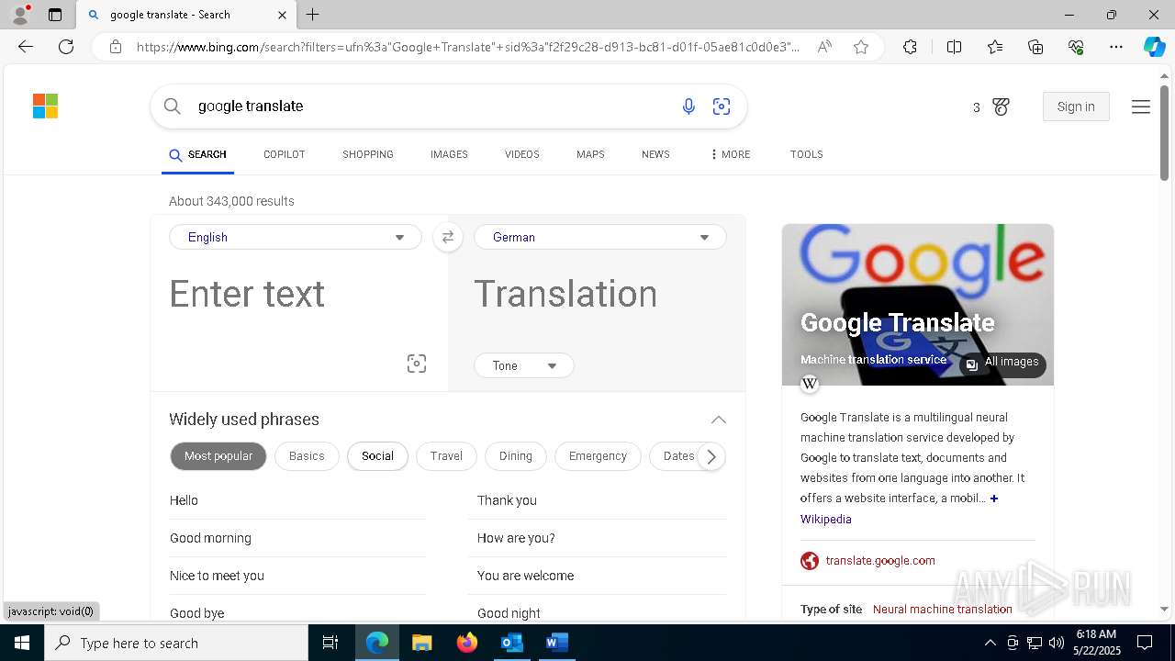View site information lock icon
This screenshot has height=661, width=1175.
coord(116,47)
